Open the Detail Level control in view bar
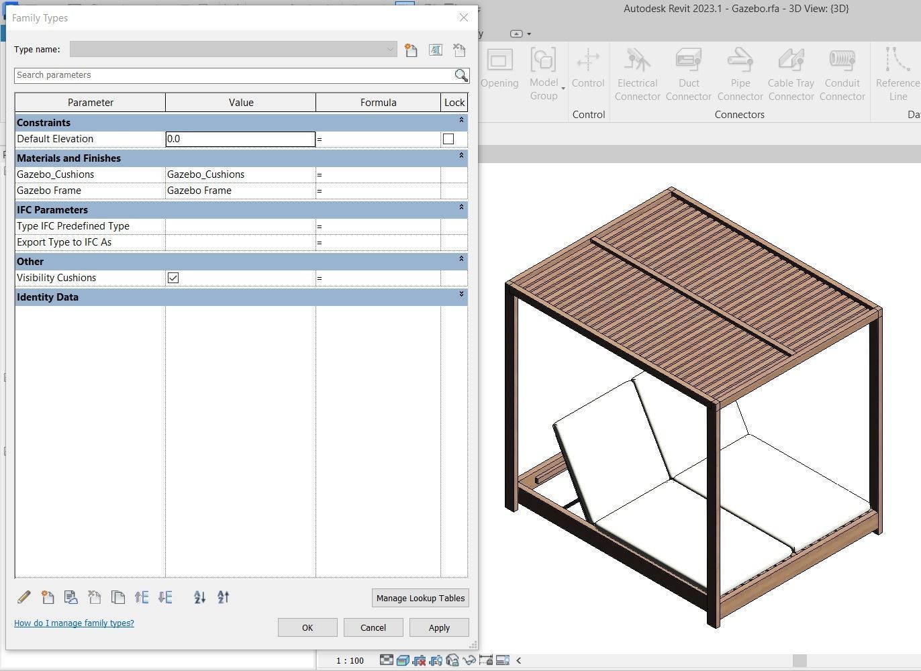Viewport: 921px width, 671px height. pos(387,660)
